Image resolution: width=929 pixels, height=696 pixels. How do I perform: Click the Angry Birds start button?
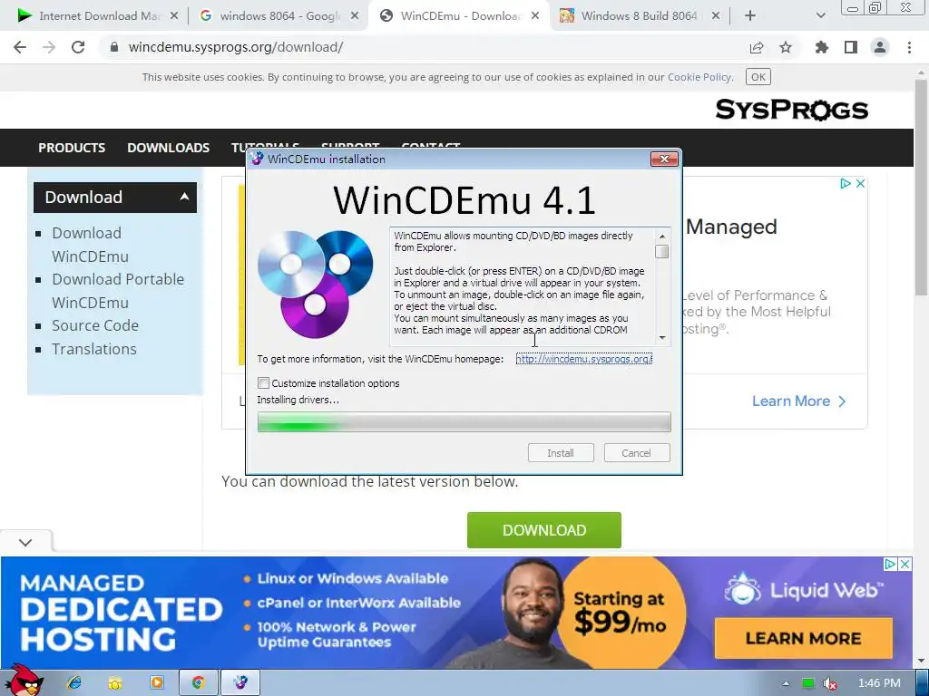point(23,680)
